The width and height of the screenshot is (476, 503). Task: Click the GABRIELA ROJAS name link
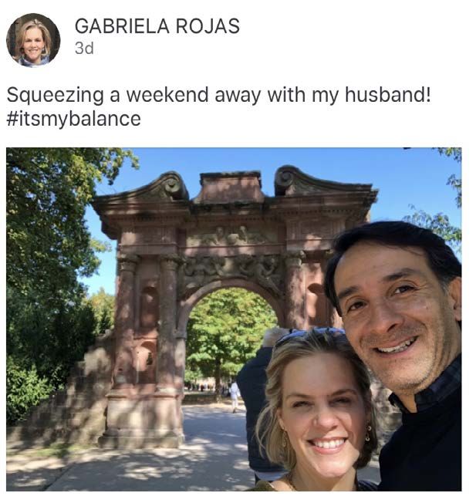(x=157, y=26)
